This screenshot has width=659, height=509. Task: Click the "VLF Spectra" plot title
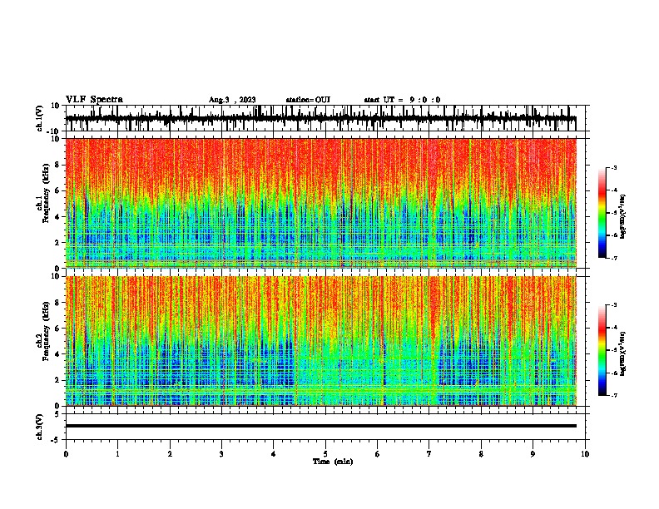click(x=94, y=100)
